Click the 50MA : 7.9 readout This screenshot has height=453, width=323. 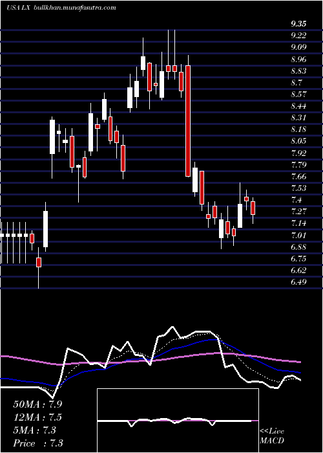(x=37, y=404)
